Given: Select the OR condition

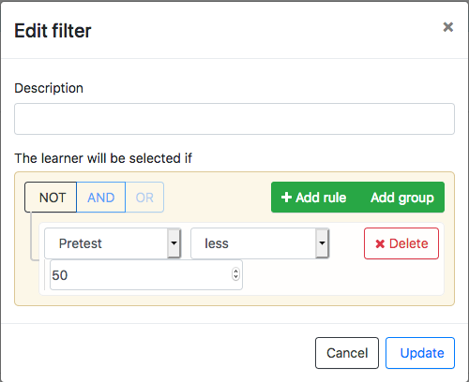Looking at the screenshot, I should click(x=144, y=198).
